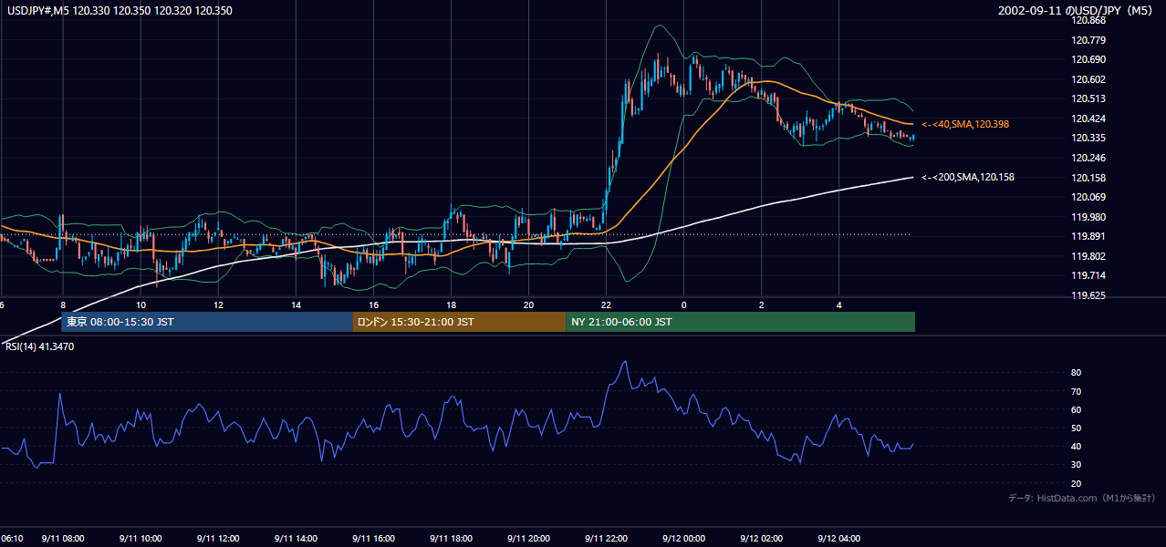
Task: Select the Tokyo 08:00-15:30 JST session bar
Action: [x=207, y=322]
